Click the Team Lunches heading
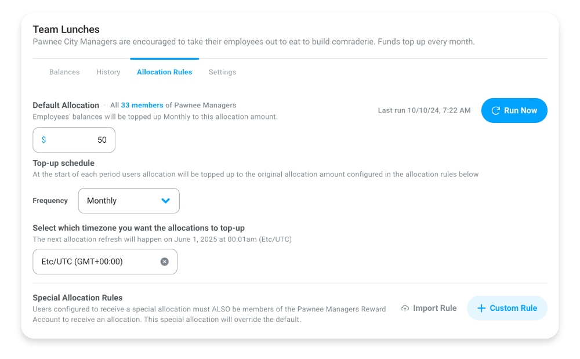 [x=66, y=30]
